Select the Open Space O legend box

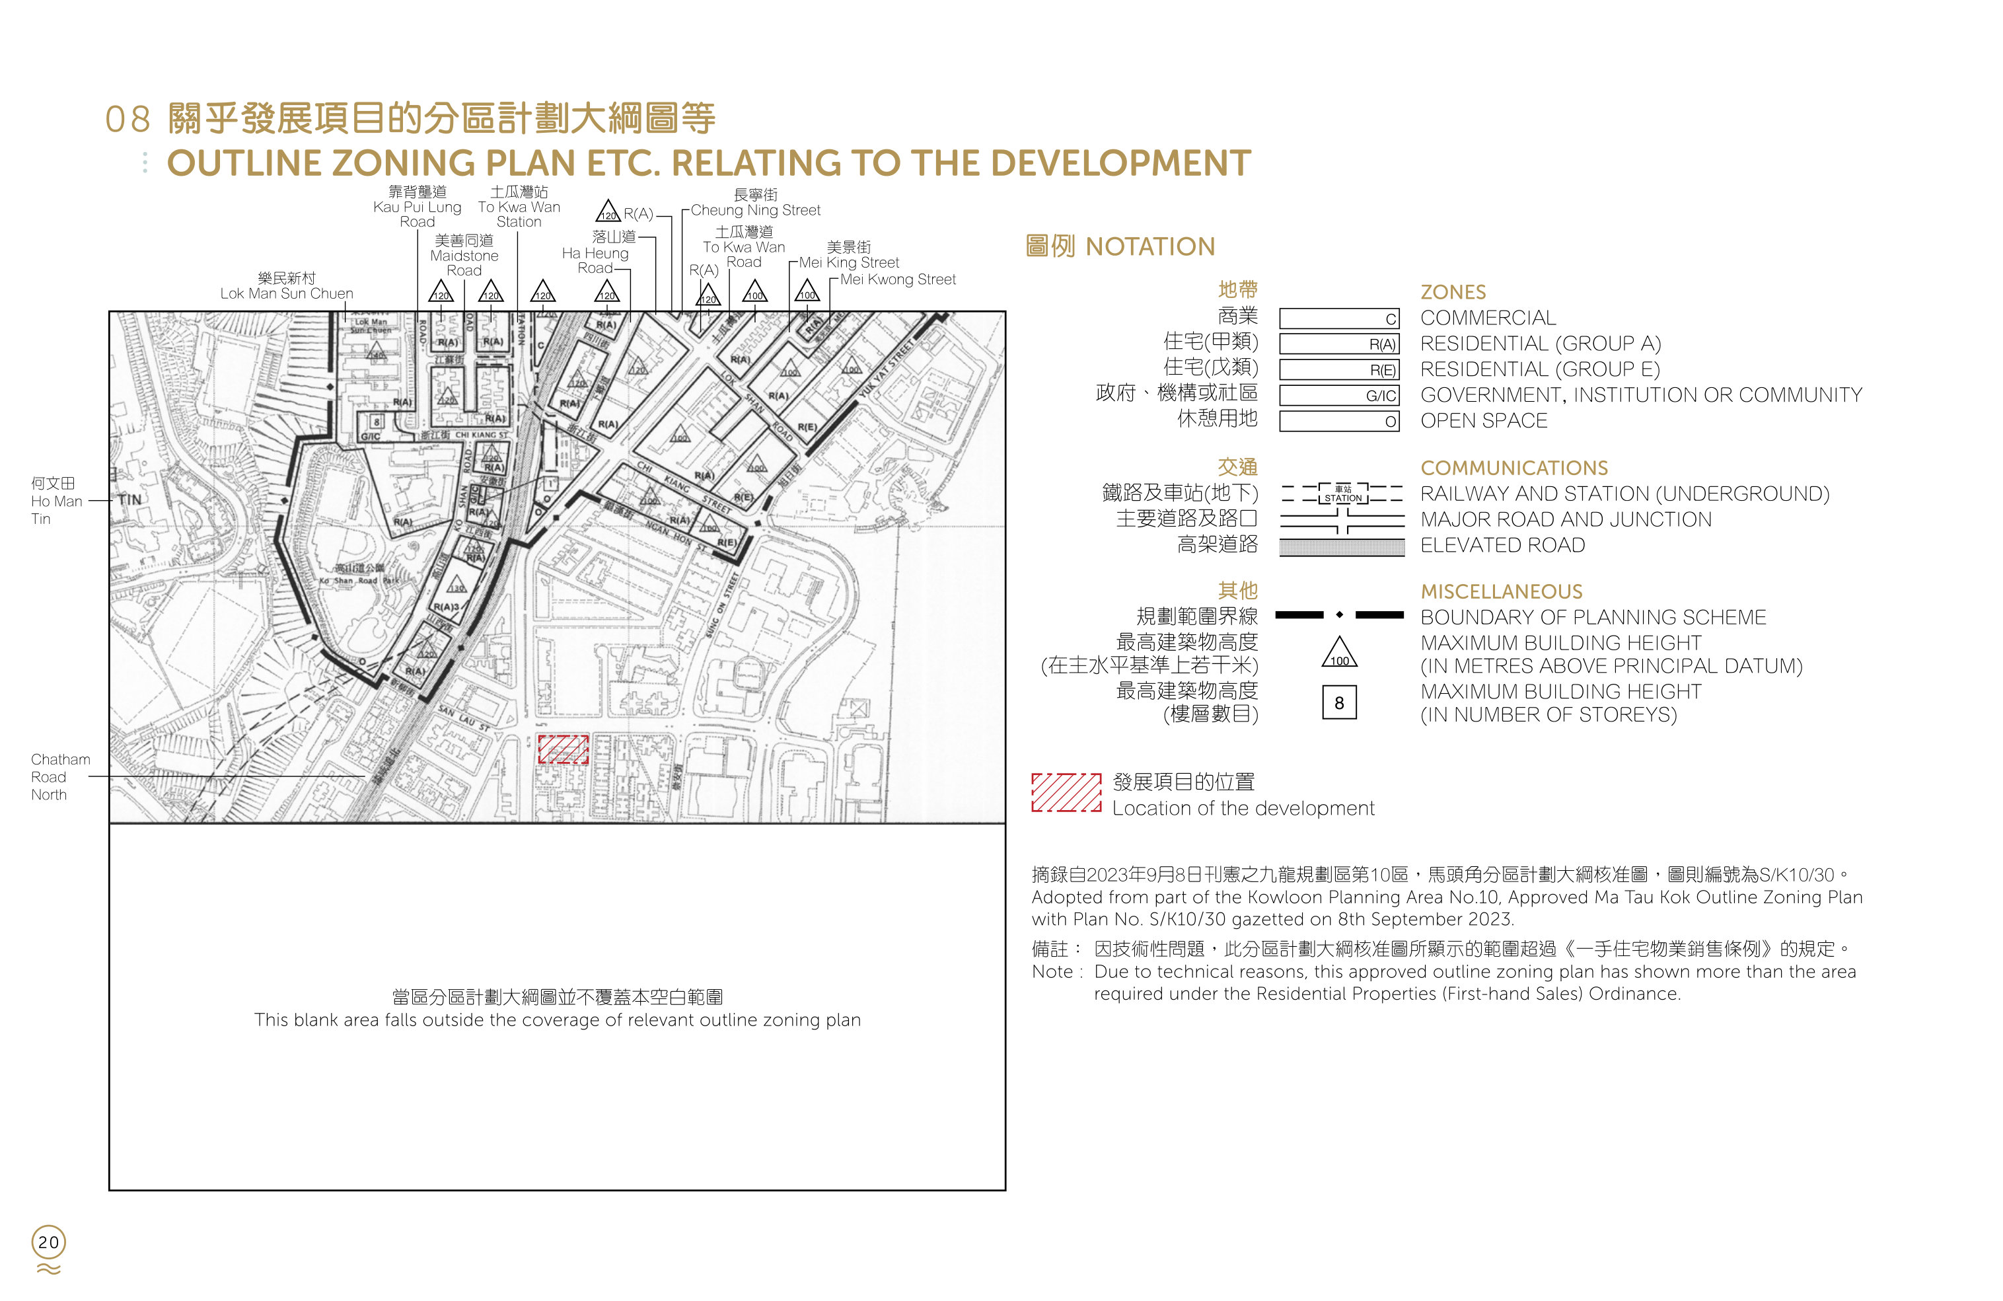pyautogui.click(x=1339, y=421)
